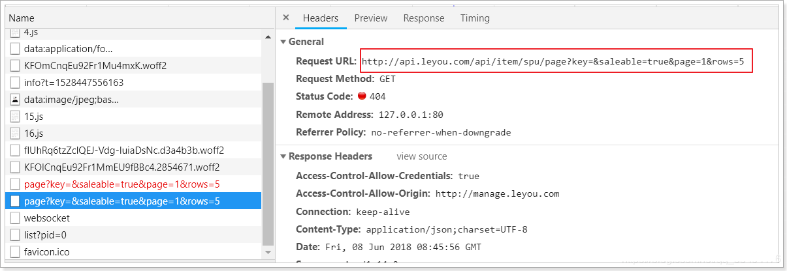
Task: Open the Preview tab
Action: [371, 18]
